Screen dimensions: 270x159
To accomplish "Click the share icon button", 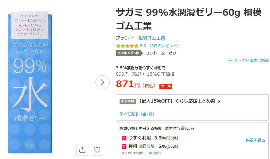I will (x=82, y=150).
